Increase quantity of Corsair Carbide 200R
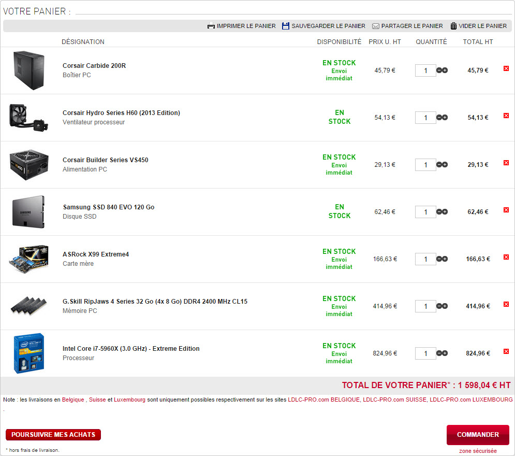This screenshot has height=456, width=515. click(x=445, y=70)
